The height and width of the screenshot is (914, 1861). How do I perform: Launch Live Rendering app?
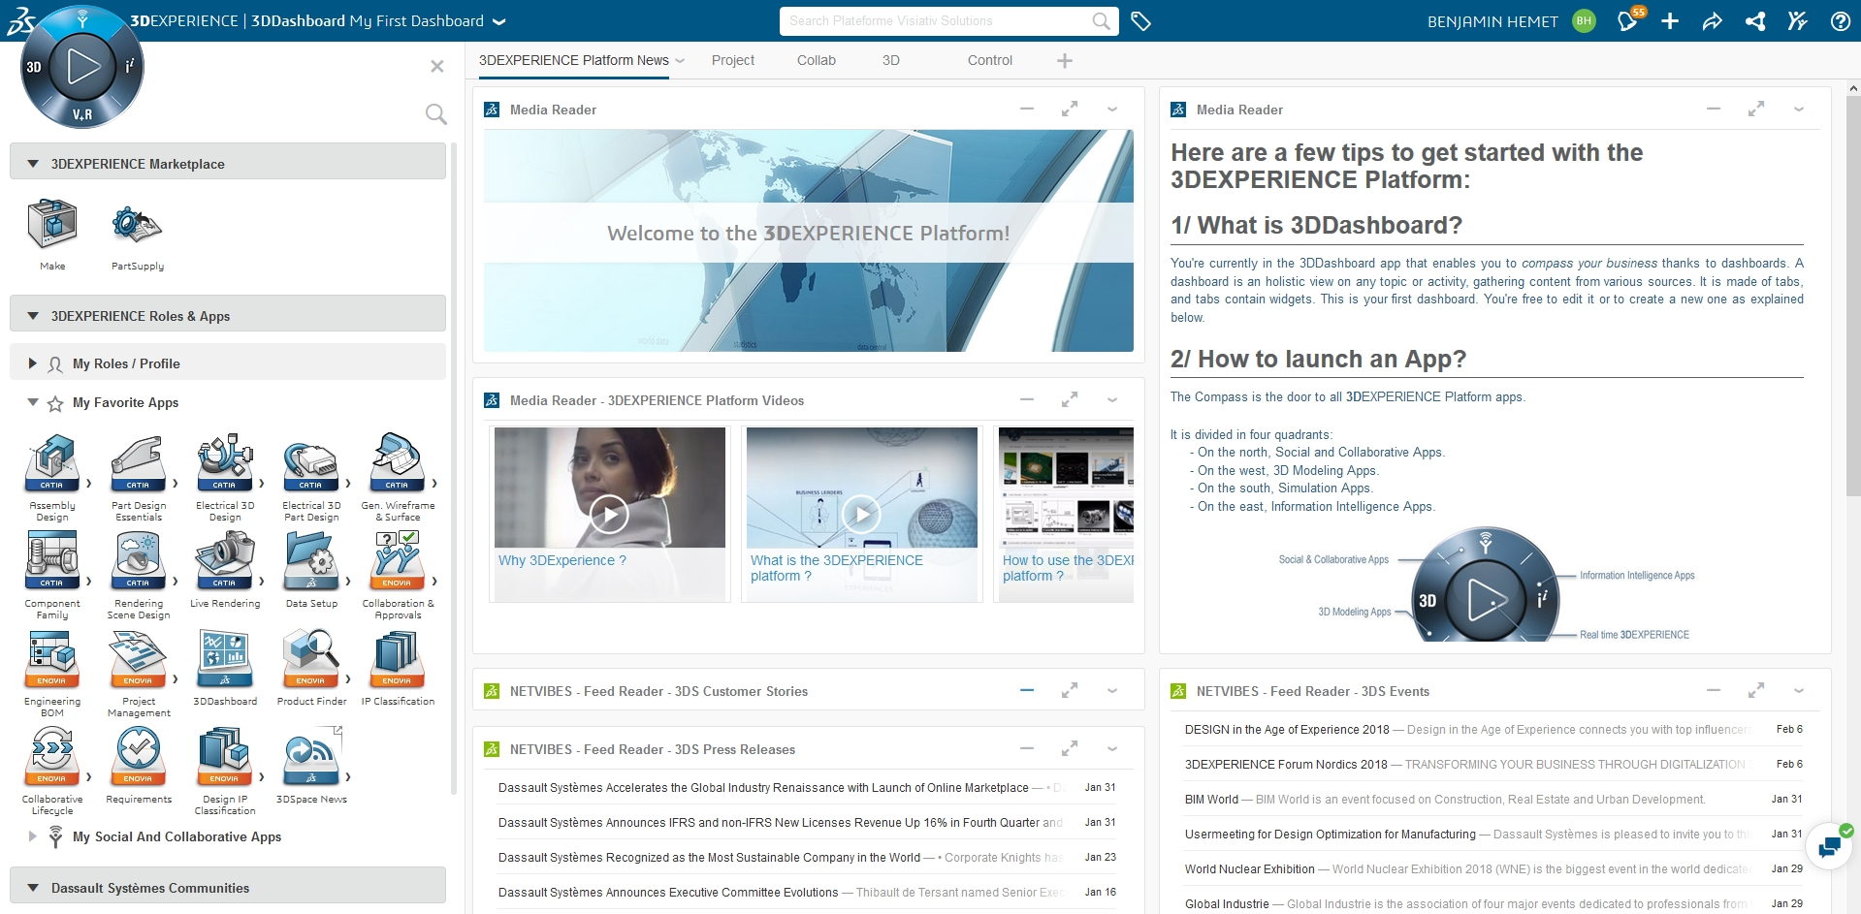pyautogui.click(x=224, y=561)
